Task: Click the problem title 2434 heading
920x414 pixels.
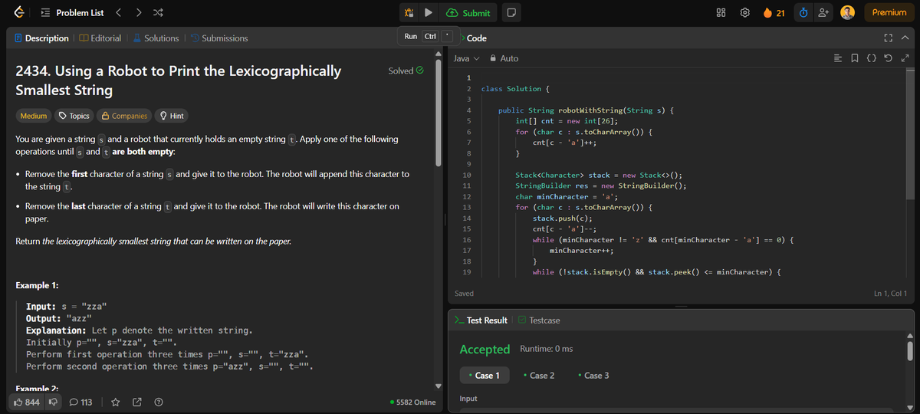Action: (x=179, y=80)
